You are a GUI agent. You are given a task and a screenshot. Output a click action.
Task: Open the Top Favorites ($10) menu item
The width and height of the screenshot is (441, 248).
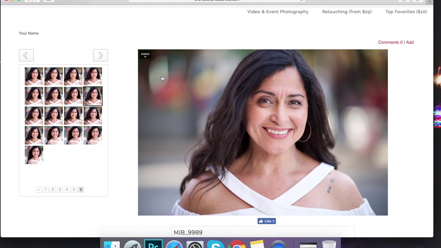coord(406,12)
